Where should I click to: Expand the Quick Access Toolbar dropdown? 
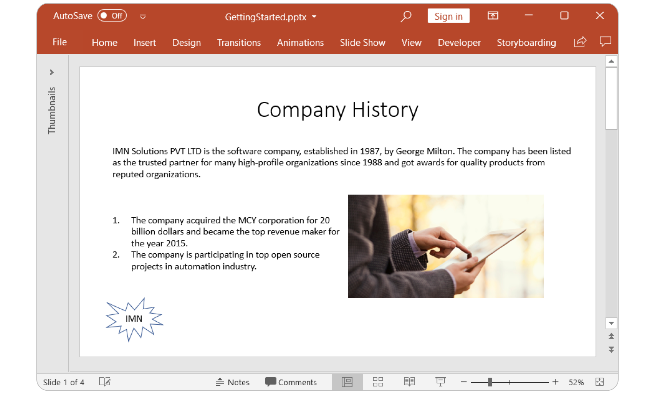[x=143, y=17]
